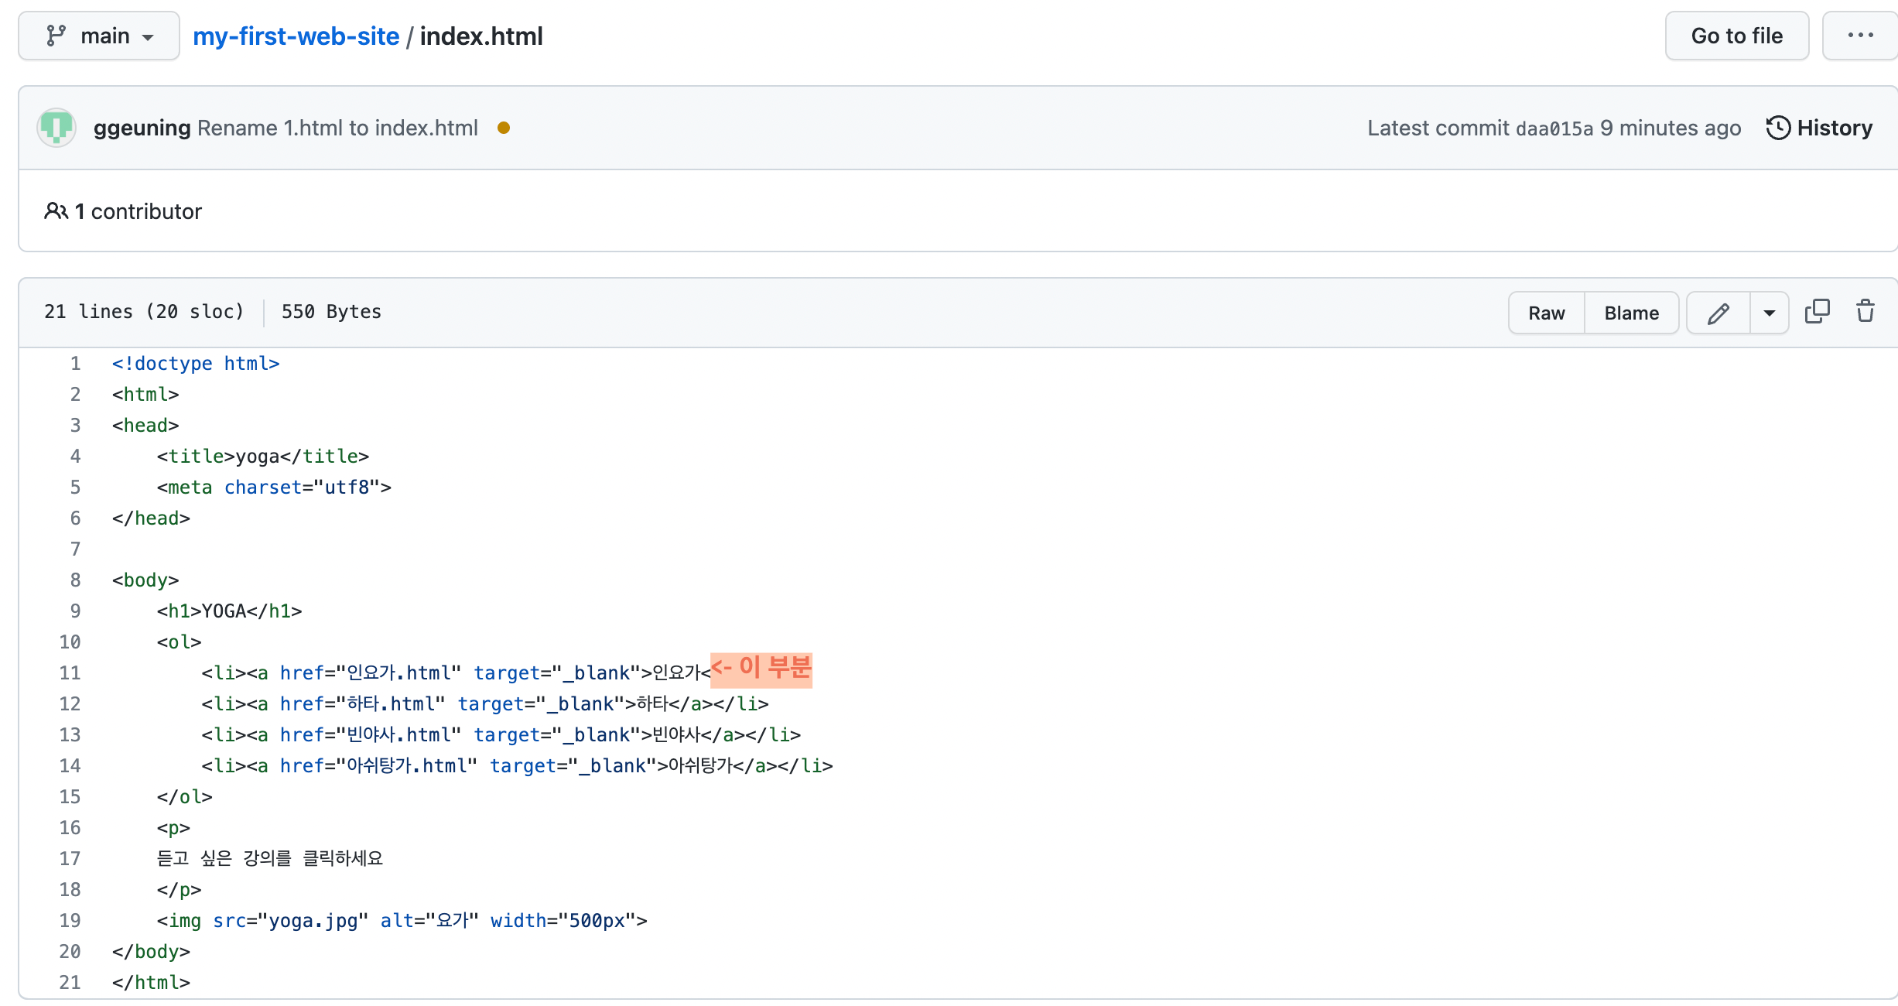This screenshot has height=1006, width=1898.
Task: Open commit hash daa015a link
Action: (1554, 128)
